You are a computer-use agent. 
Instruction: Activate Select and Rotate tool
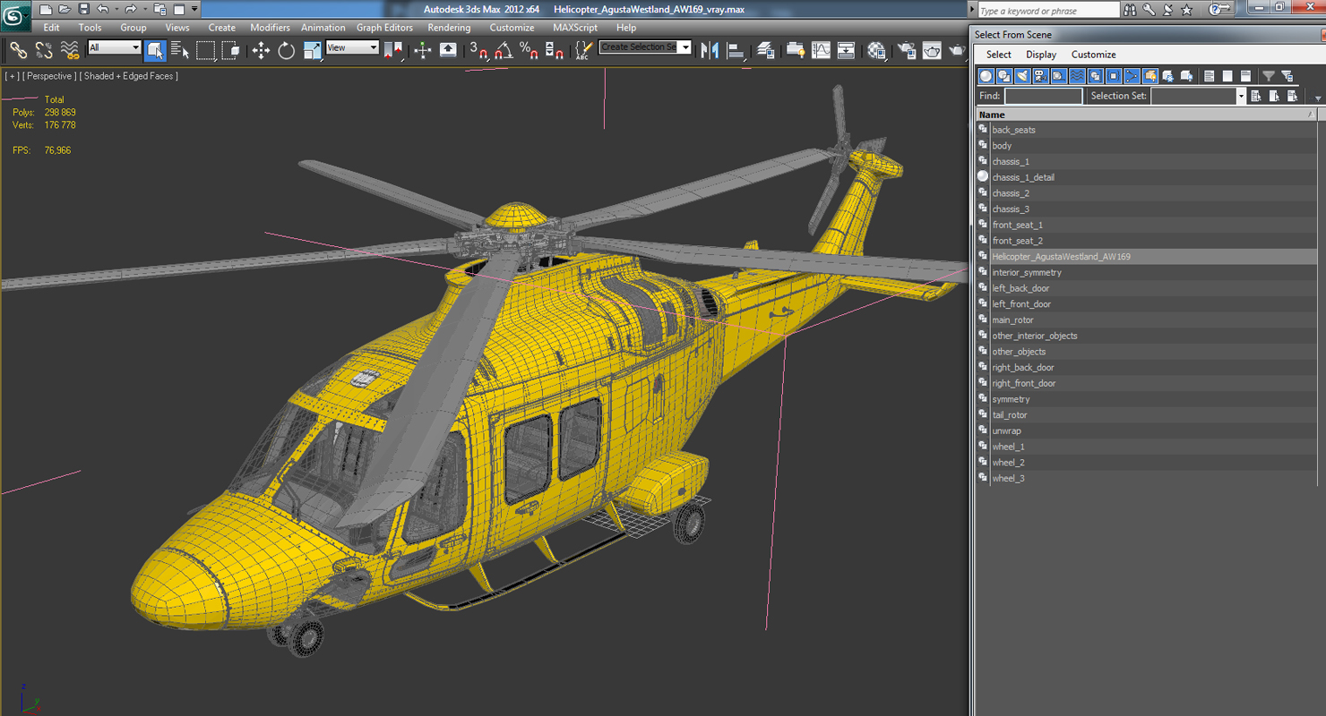click(287, 50)
